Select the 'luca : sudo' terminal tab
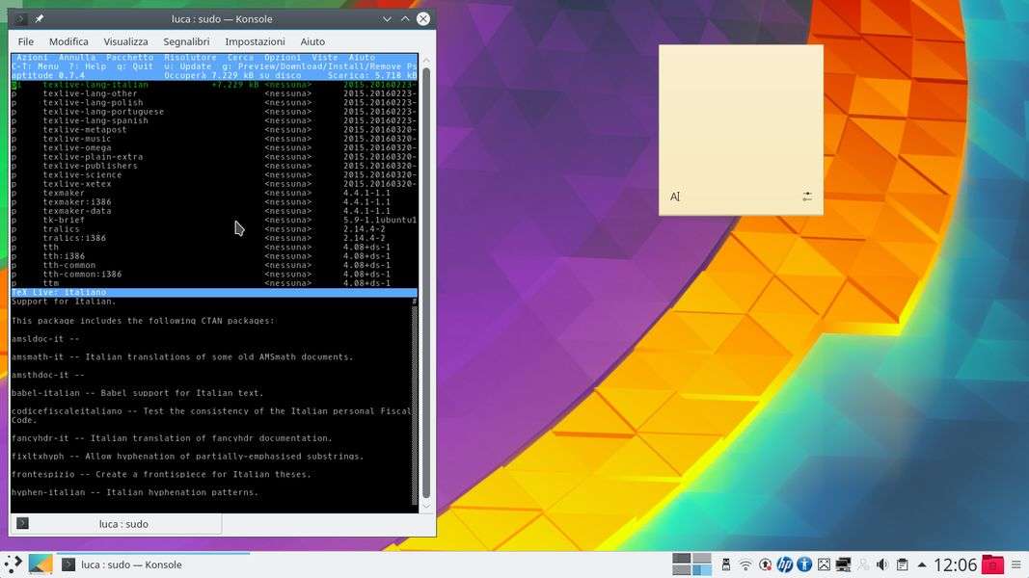This screenshot has height=578, width=1029. tap(116, 524)
